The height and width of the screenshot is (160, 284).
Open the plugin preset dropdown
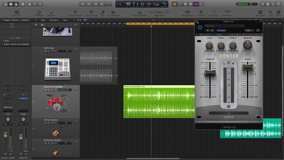pyautogui.click(x=224, y=26)
